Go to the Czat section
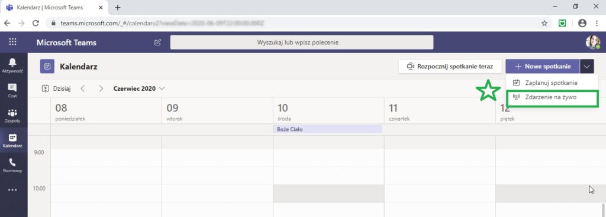 [13, 90]
